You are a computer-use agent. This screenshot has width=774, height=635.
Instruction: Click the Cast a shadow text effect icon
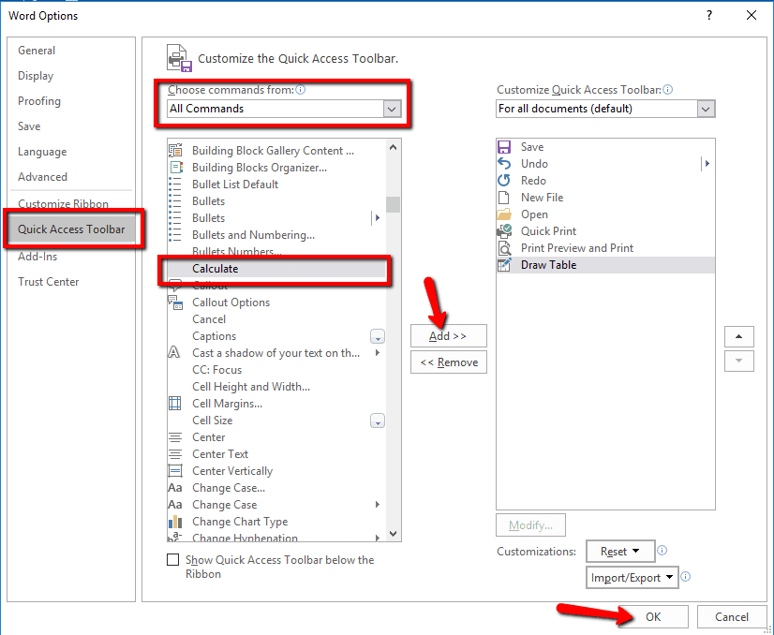(174, 353)
